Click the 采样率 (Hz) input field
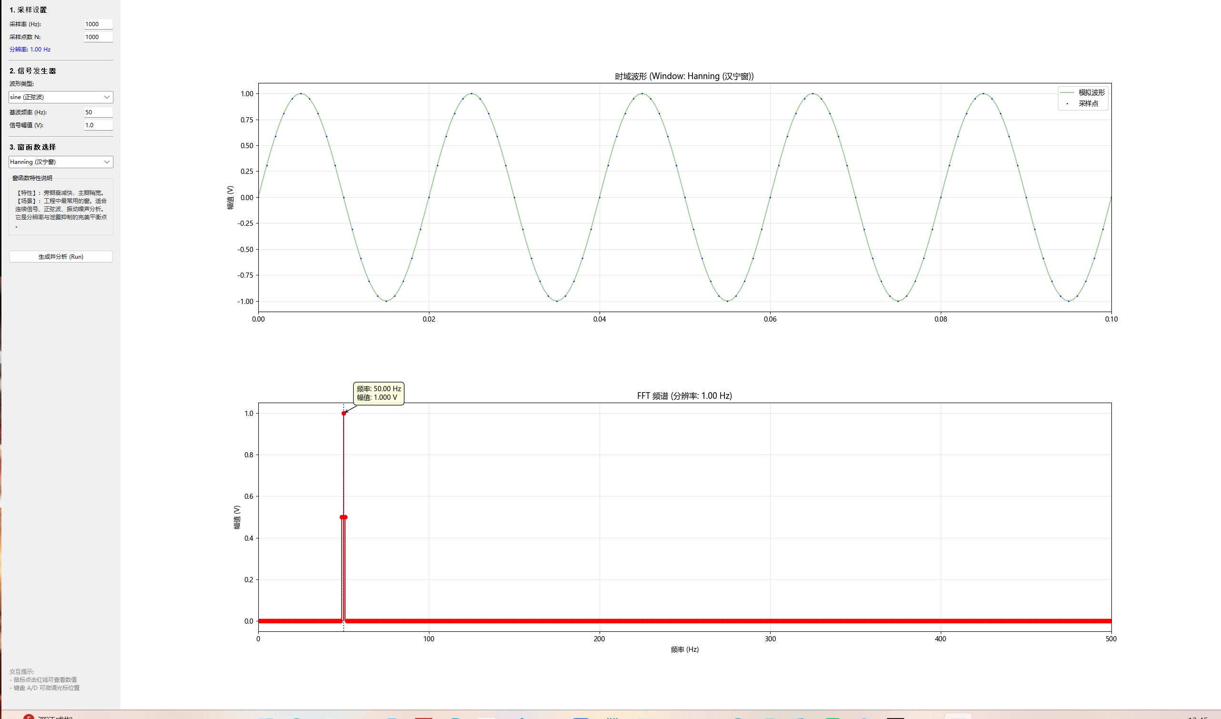The width and height of the screenshot is (1221, 719). tap(98, 24)
